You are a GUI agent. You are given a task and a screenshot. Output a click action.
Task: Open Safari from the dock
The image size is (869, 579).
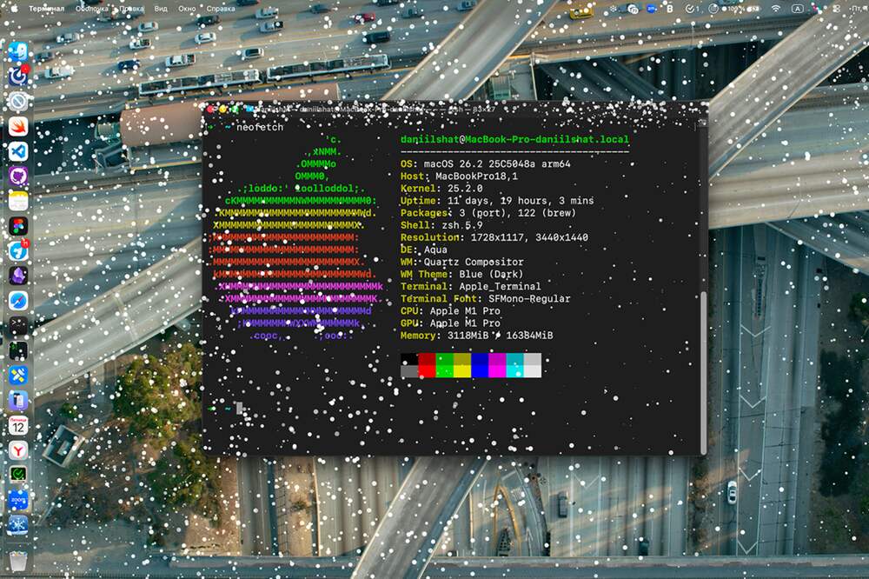(18, 300)
